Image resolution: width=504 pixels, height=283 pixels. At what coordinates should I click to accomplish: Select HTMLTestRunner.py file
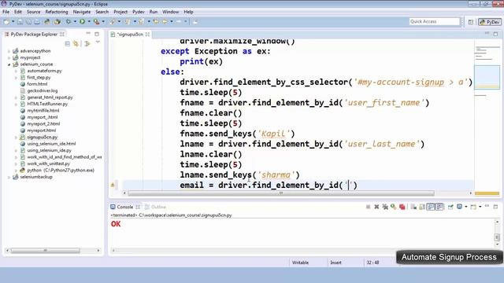click(x=47, y=104)
